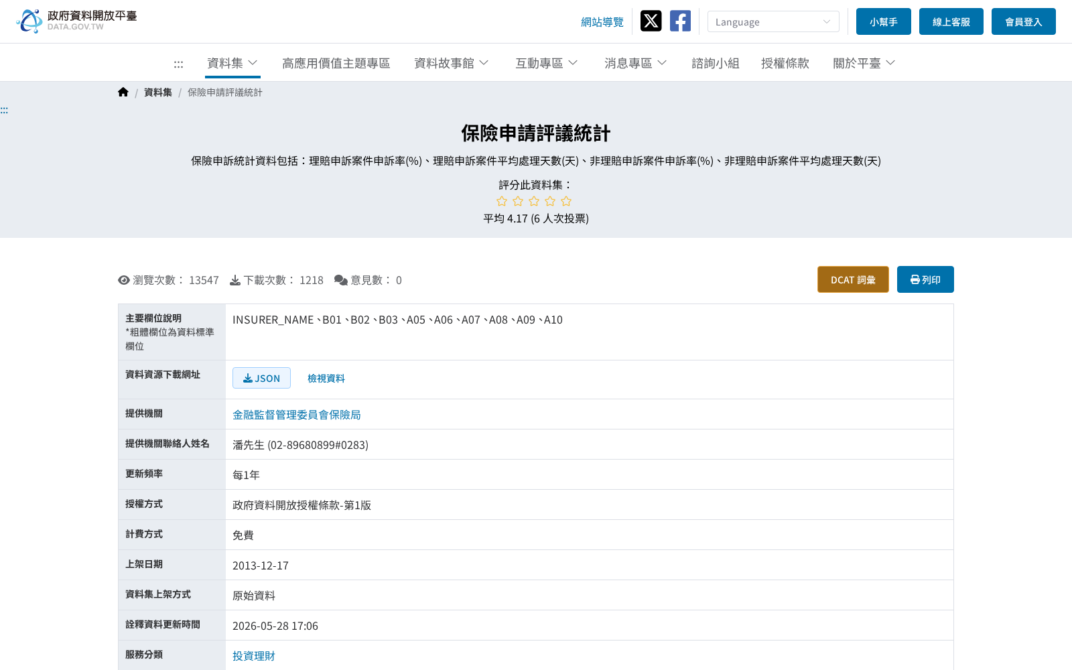Click the DCAT 詞彙 button
1072x670 pixels.
853,279
